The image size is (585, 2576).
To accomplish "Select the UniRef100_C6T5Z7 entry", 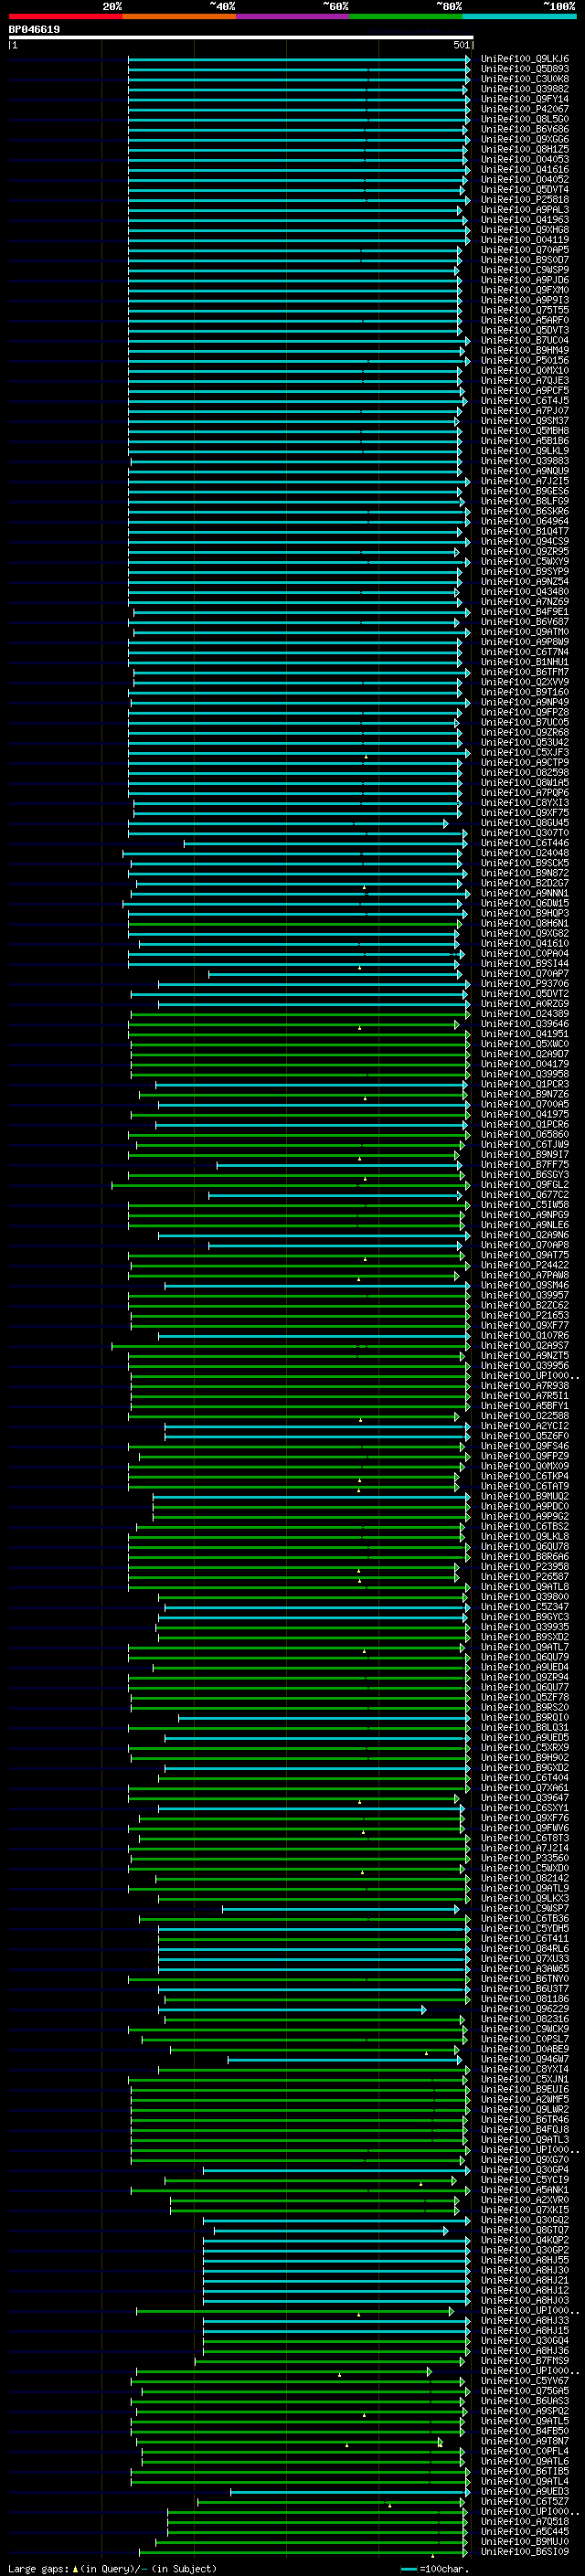I will pyautogui.click(x=525, y=2501).
